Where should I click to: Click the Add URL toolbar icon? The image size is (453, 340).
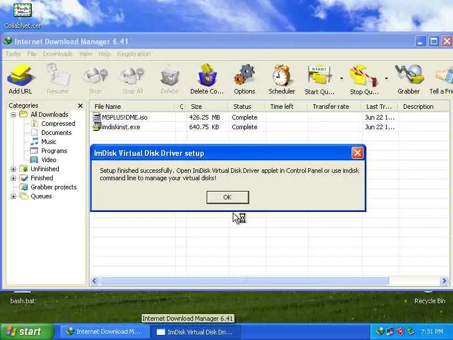pos(20,79)
